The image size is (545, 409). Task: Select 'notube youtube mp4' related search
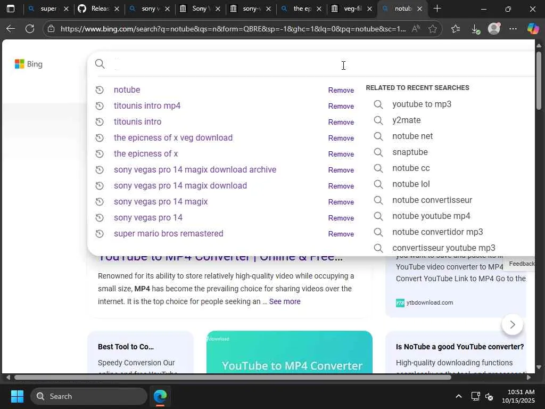click(431, 216)
